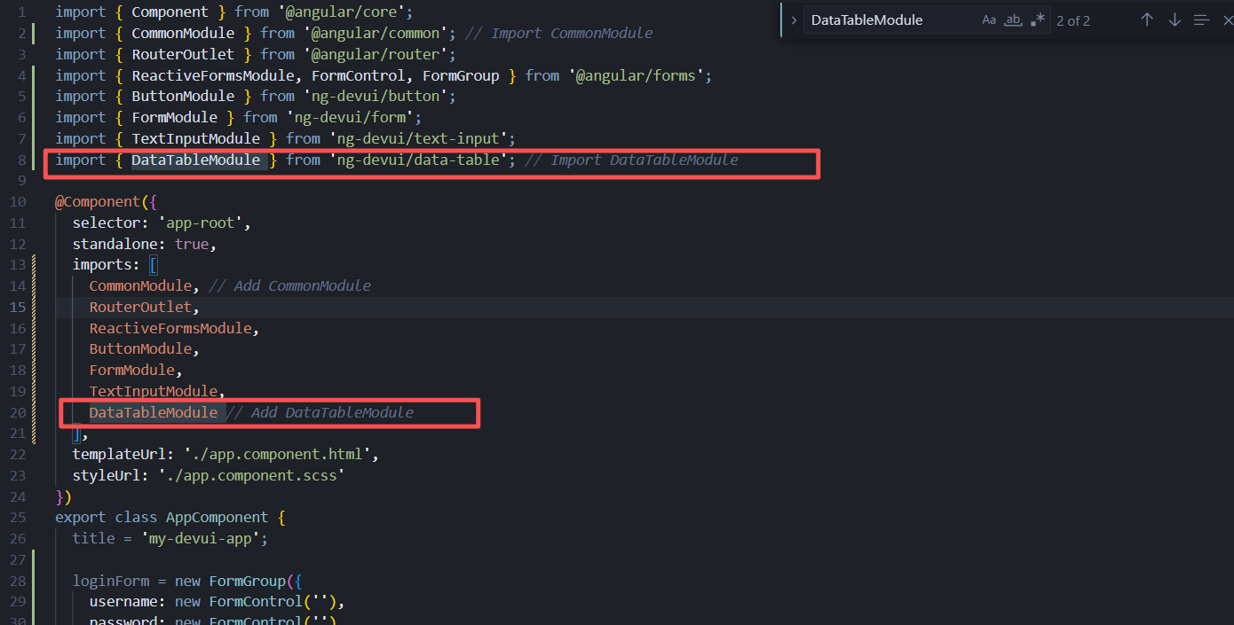Toggle Use Regular Expression (.*) option
The height and width of the screenshot is (625, 1234).
[1038, 20]
